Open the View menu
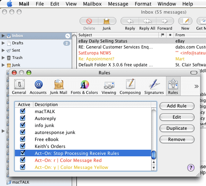This screenshot has width=206, height=186. [71, 4]
